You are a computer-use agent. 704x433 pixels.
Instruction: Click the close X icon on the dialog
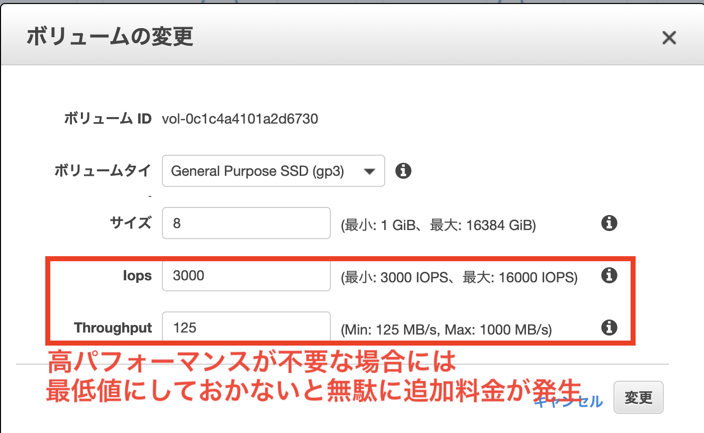[669, 38]
